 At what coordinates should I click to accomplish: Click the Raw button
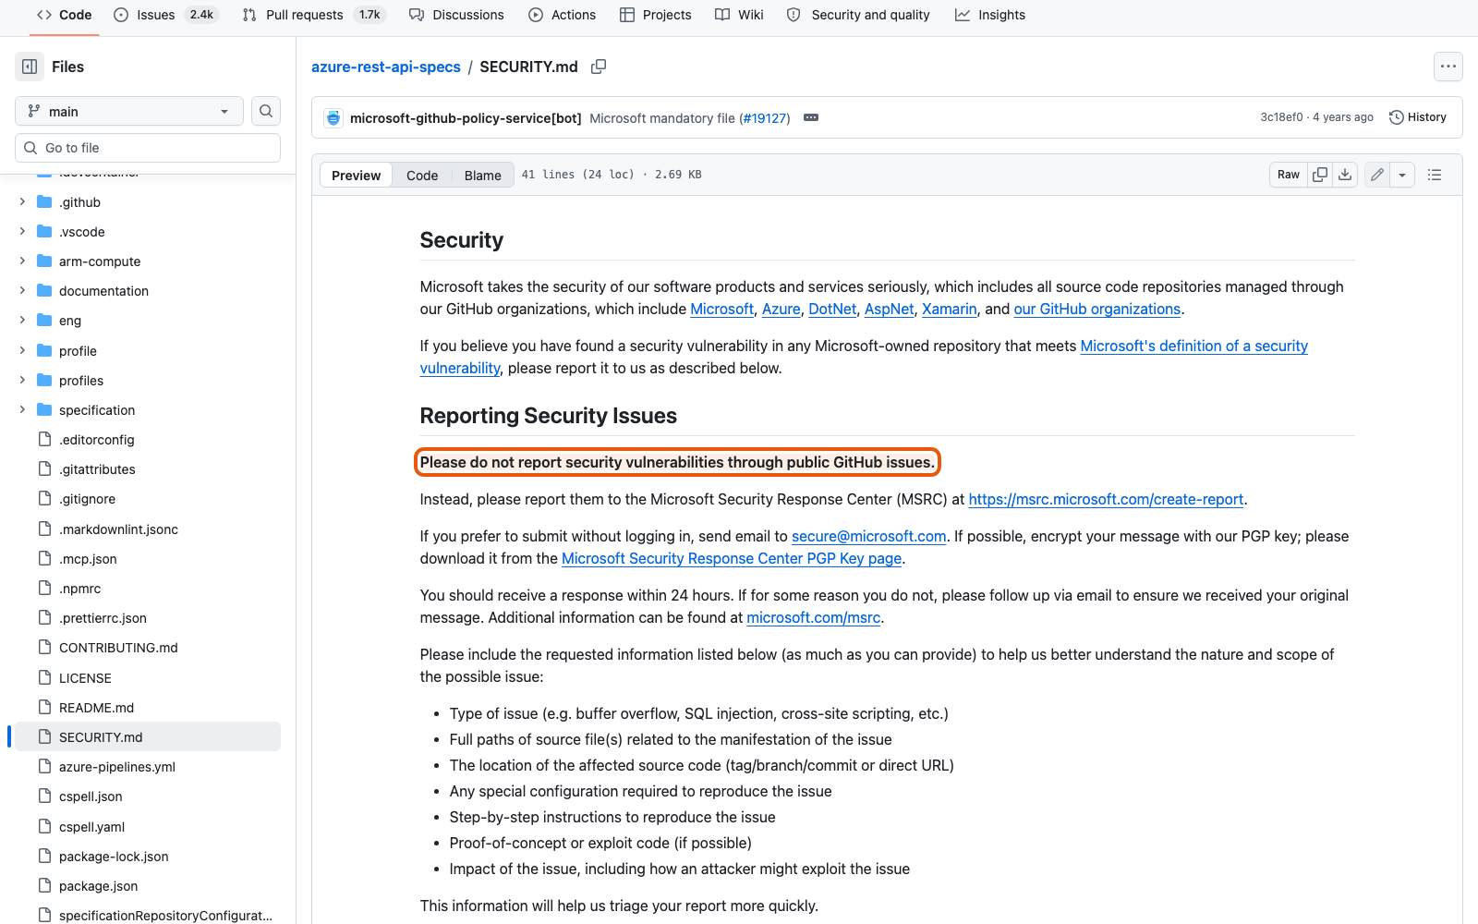click(x=1289, y=175)
